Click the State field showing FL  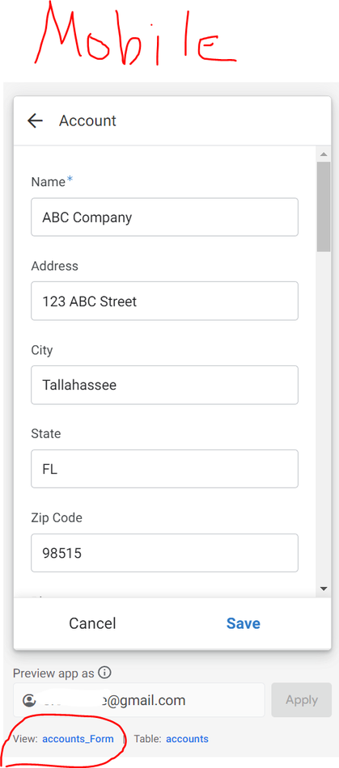pyautogui.click(x=164, y=469)
